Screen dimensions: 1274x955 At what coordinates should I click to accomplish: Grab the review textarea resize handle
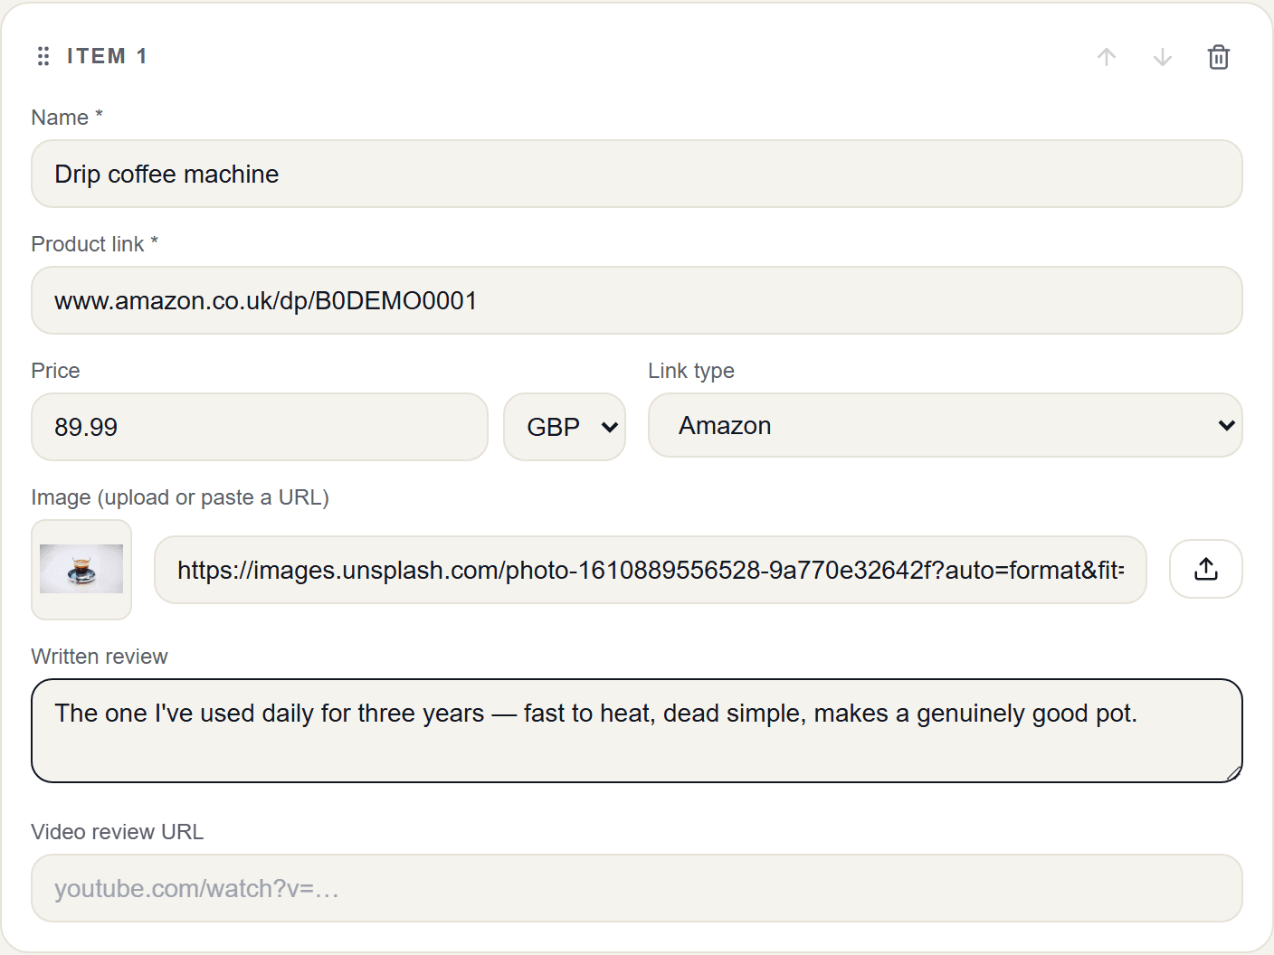tap(1234, 773)
